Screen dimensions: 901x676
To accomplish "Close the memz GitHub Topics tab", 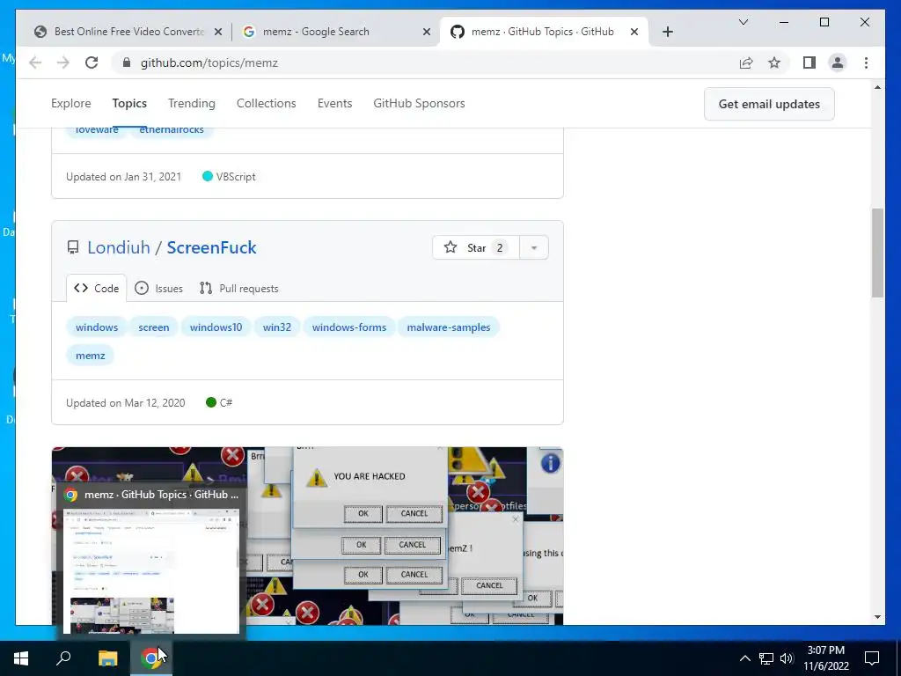I will tap(634, 32).
